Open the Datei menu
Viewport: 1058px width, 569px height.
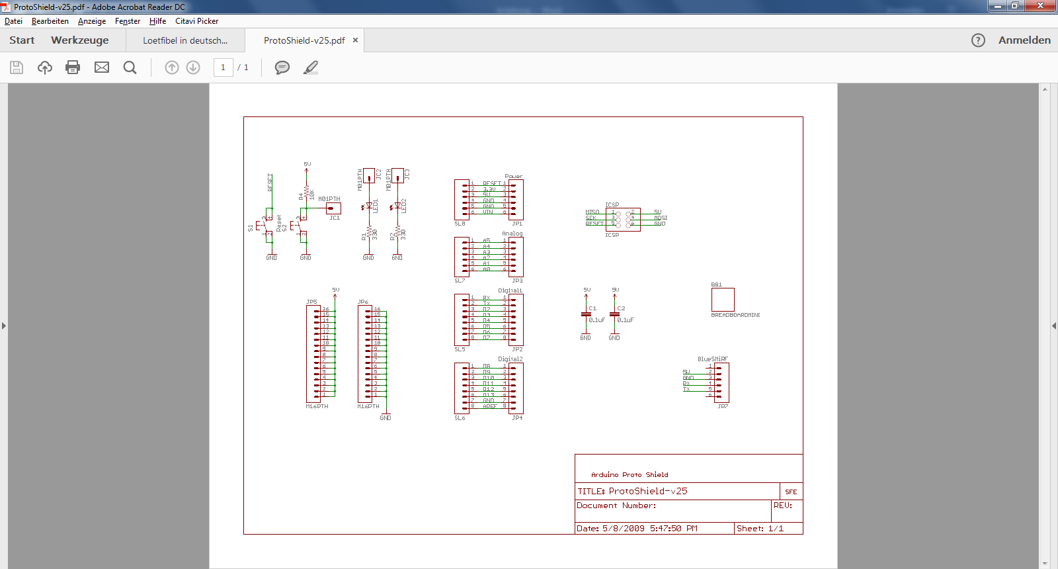coord(13,21)
